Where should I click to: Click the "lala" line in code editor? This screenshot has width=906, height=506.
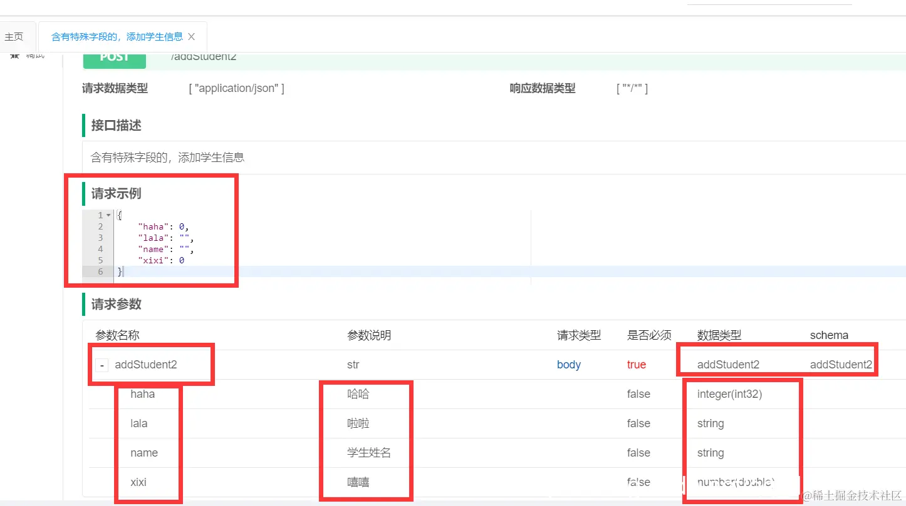click(x=166, y=238)
